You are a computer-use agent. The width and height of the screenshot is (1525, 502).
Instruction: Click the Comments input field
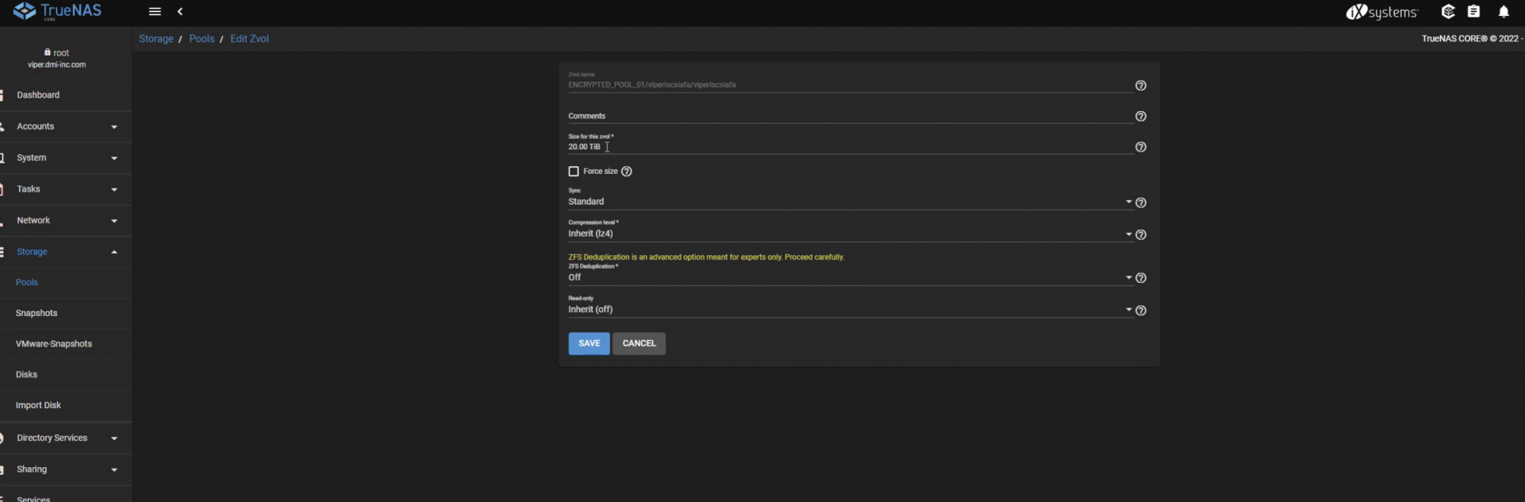tap(847, 116)
